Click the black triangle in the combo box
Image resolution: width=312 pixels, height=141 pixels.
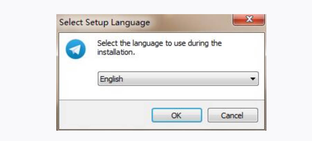tap(253, 79)
